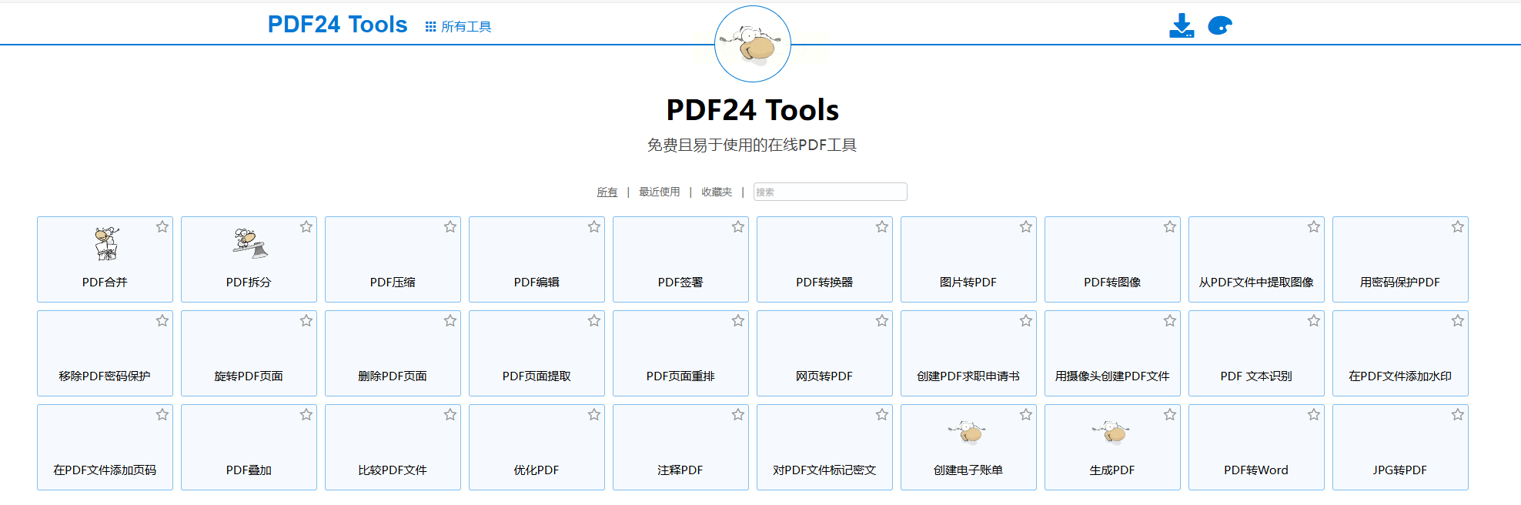Open the PDF叠加 tool

click(249, 447)
